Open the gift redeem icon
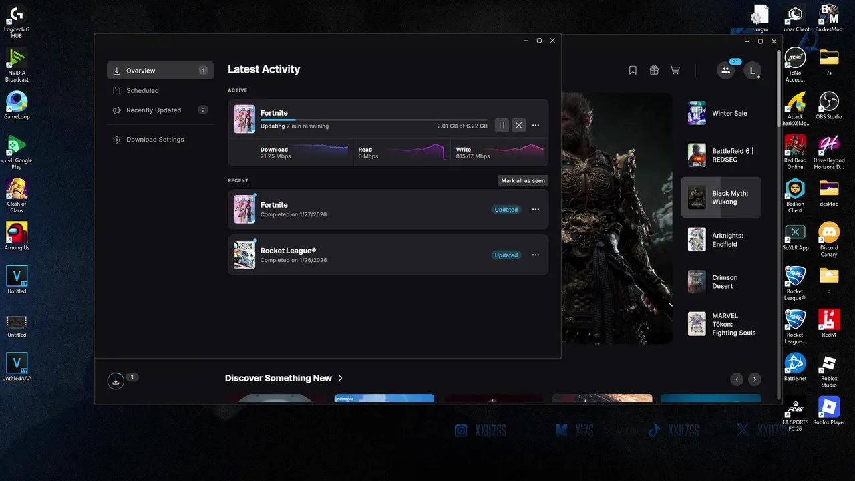The width and height of the screenshot is (855, 481). tap(654, 70)
